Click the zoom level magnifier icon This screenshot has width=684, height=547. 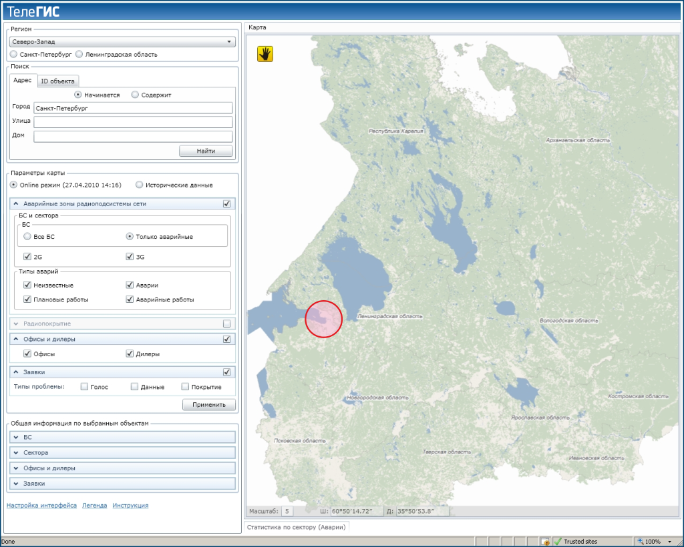click(x=640, y=541)
